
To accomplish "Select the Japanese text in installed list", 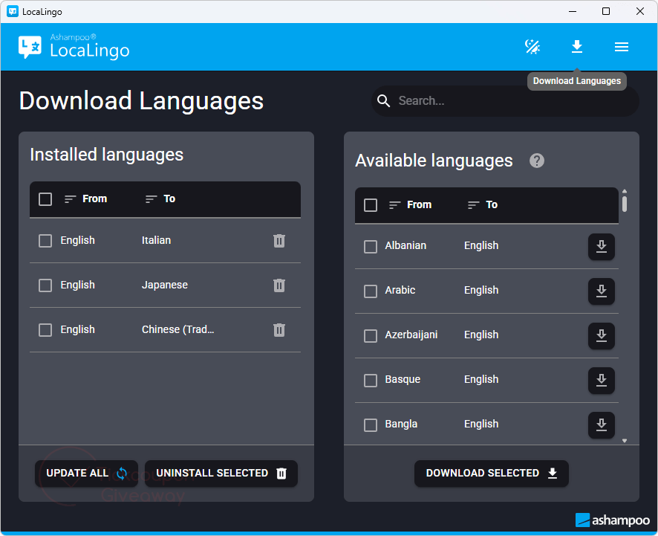I will point(165,285).
